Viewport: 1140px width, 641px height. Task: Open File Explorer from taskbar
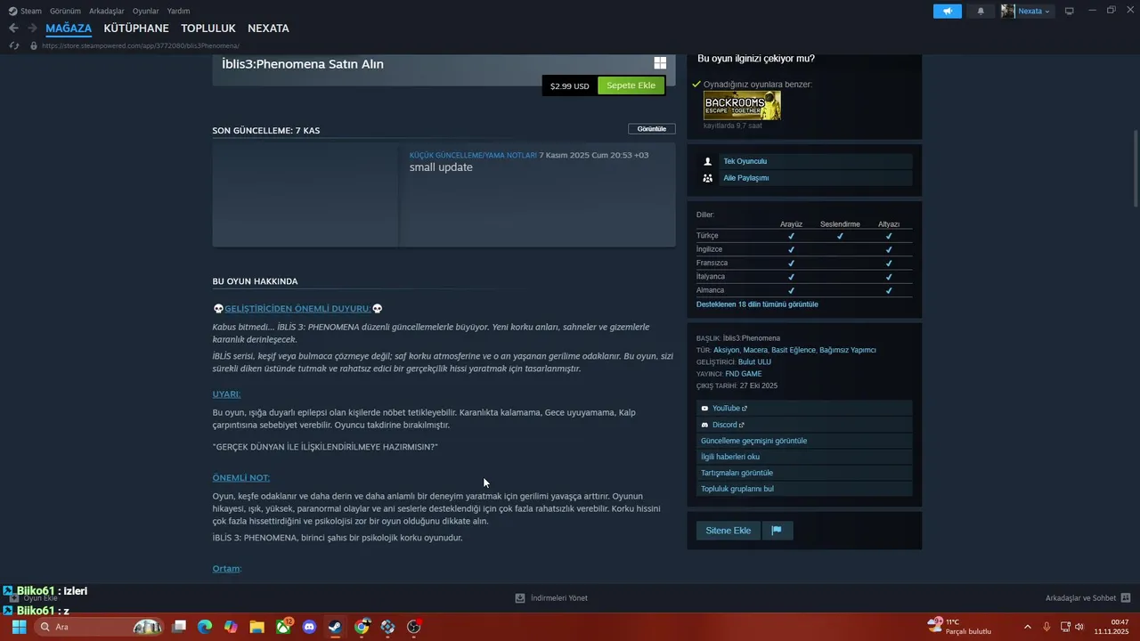[257, 627]
